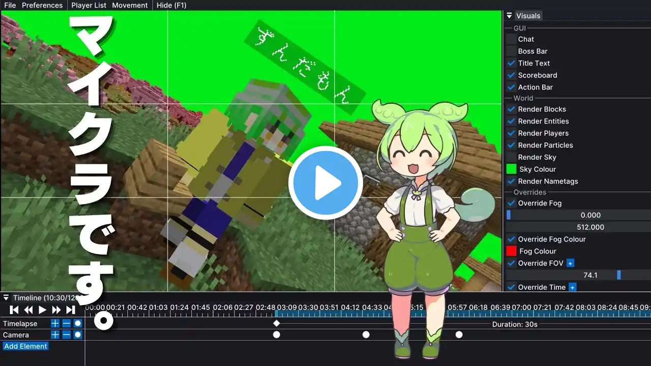Enable the Render Sky checkbox
Viewport: 651px width, 366px height.
(512, 157)
